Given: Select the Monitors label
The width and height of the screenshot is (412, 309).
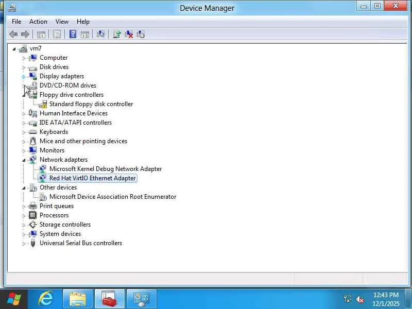Looking at the screenshot, I should [x=52, y=150].
